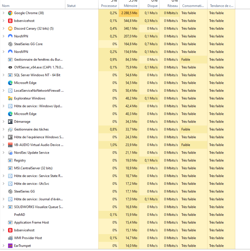The height and width of the screenshot is (251, 250).
Task: Sort list by Nom column header
Action: coord(6,6)
